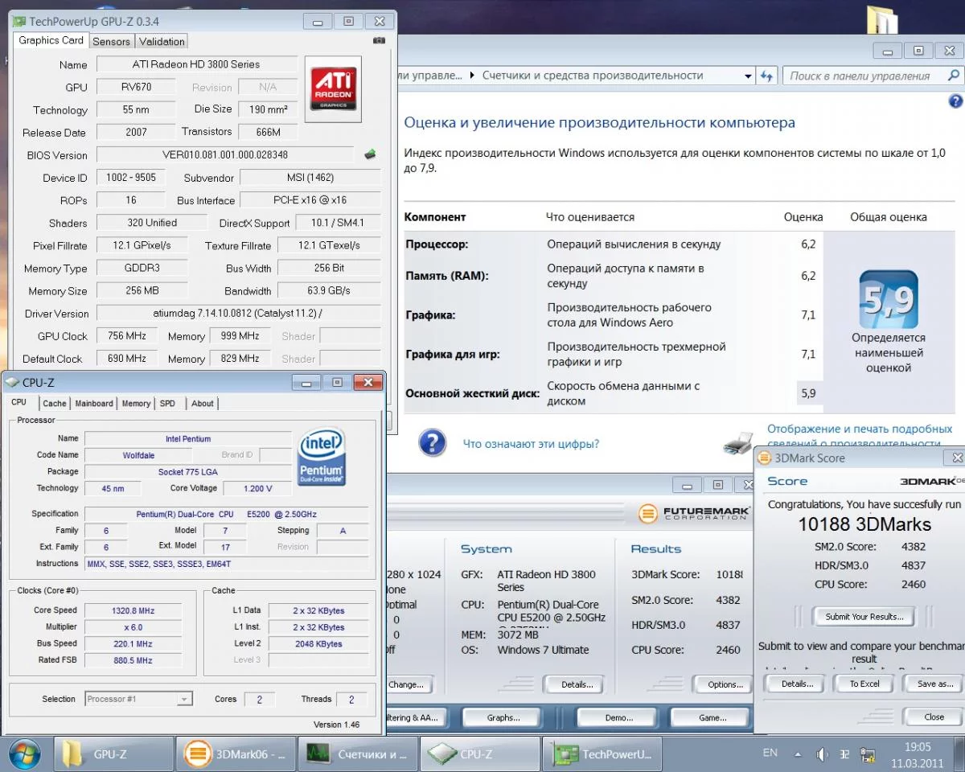The width and height of the screenshot is (965, 772).
Task: Click the CPU-Z title bar icon
Action: point(12,382)
